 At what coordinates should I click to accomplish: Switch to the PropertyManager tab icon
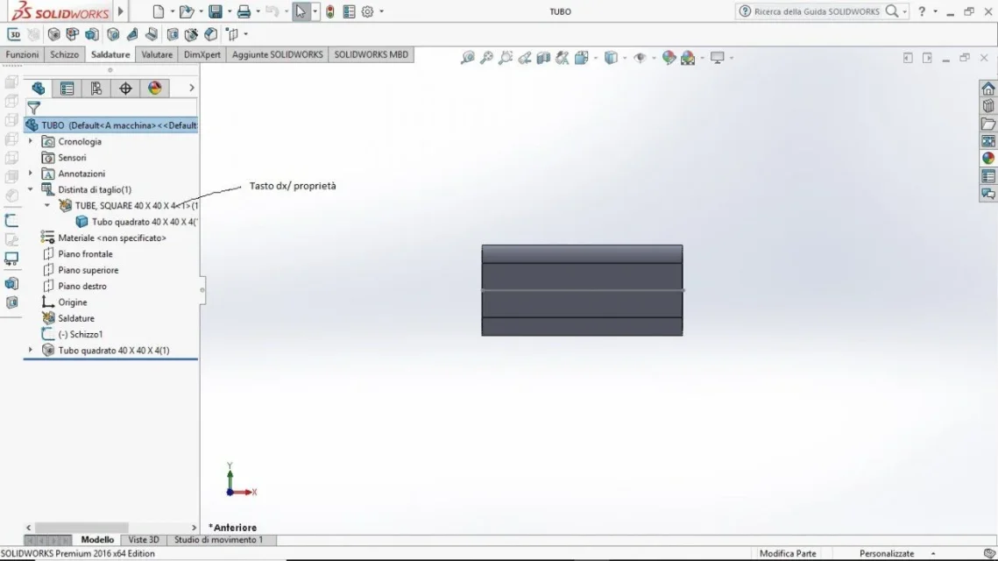(x=67, y=88)
